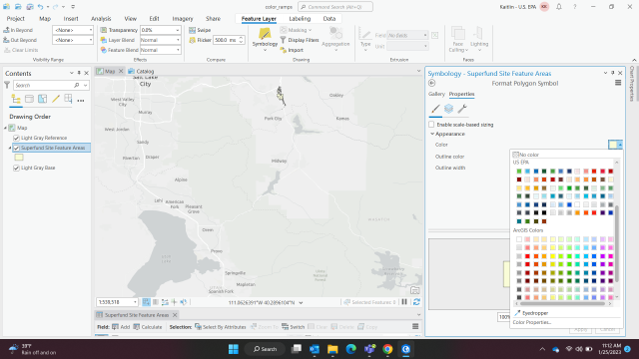Open Google Chrome from the taskbar
Image resolution: width=639 pixels, height=359 pixels.
(x=387, y=349)
